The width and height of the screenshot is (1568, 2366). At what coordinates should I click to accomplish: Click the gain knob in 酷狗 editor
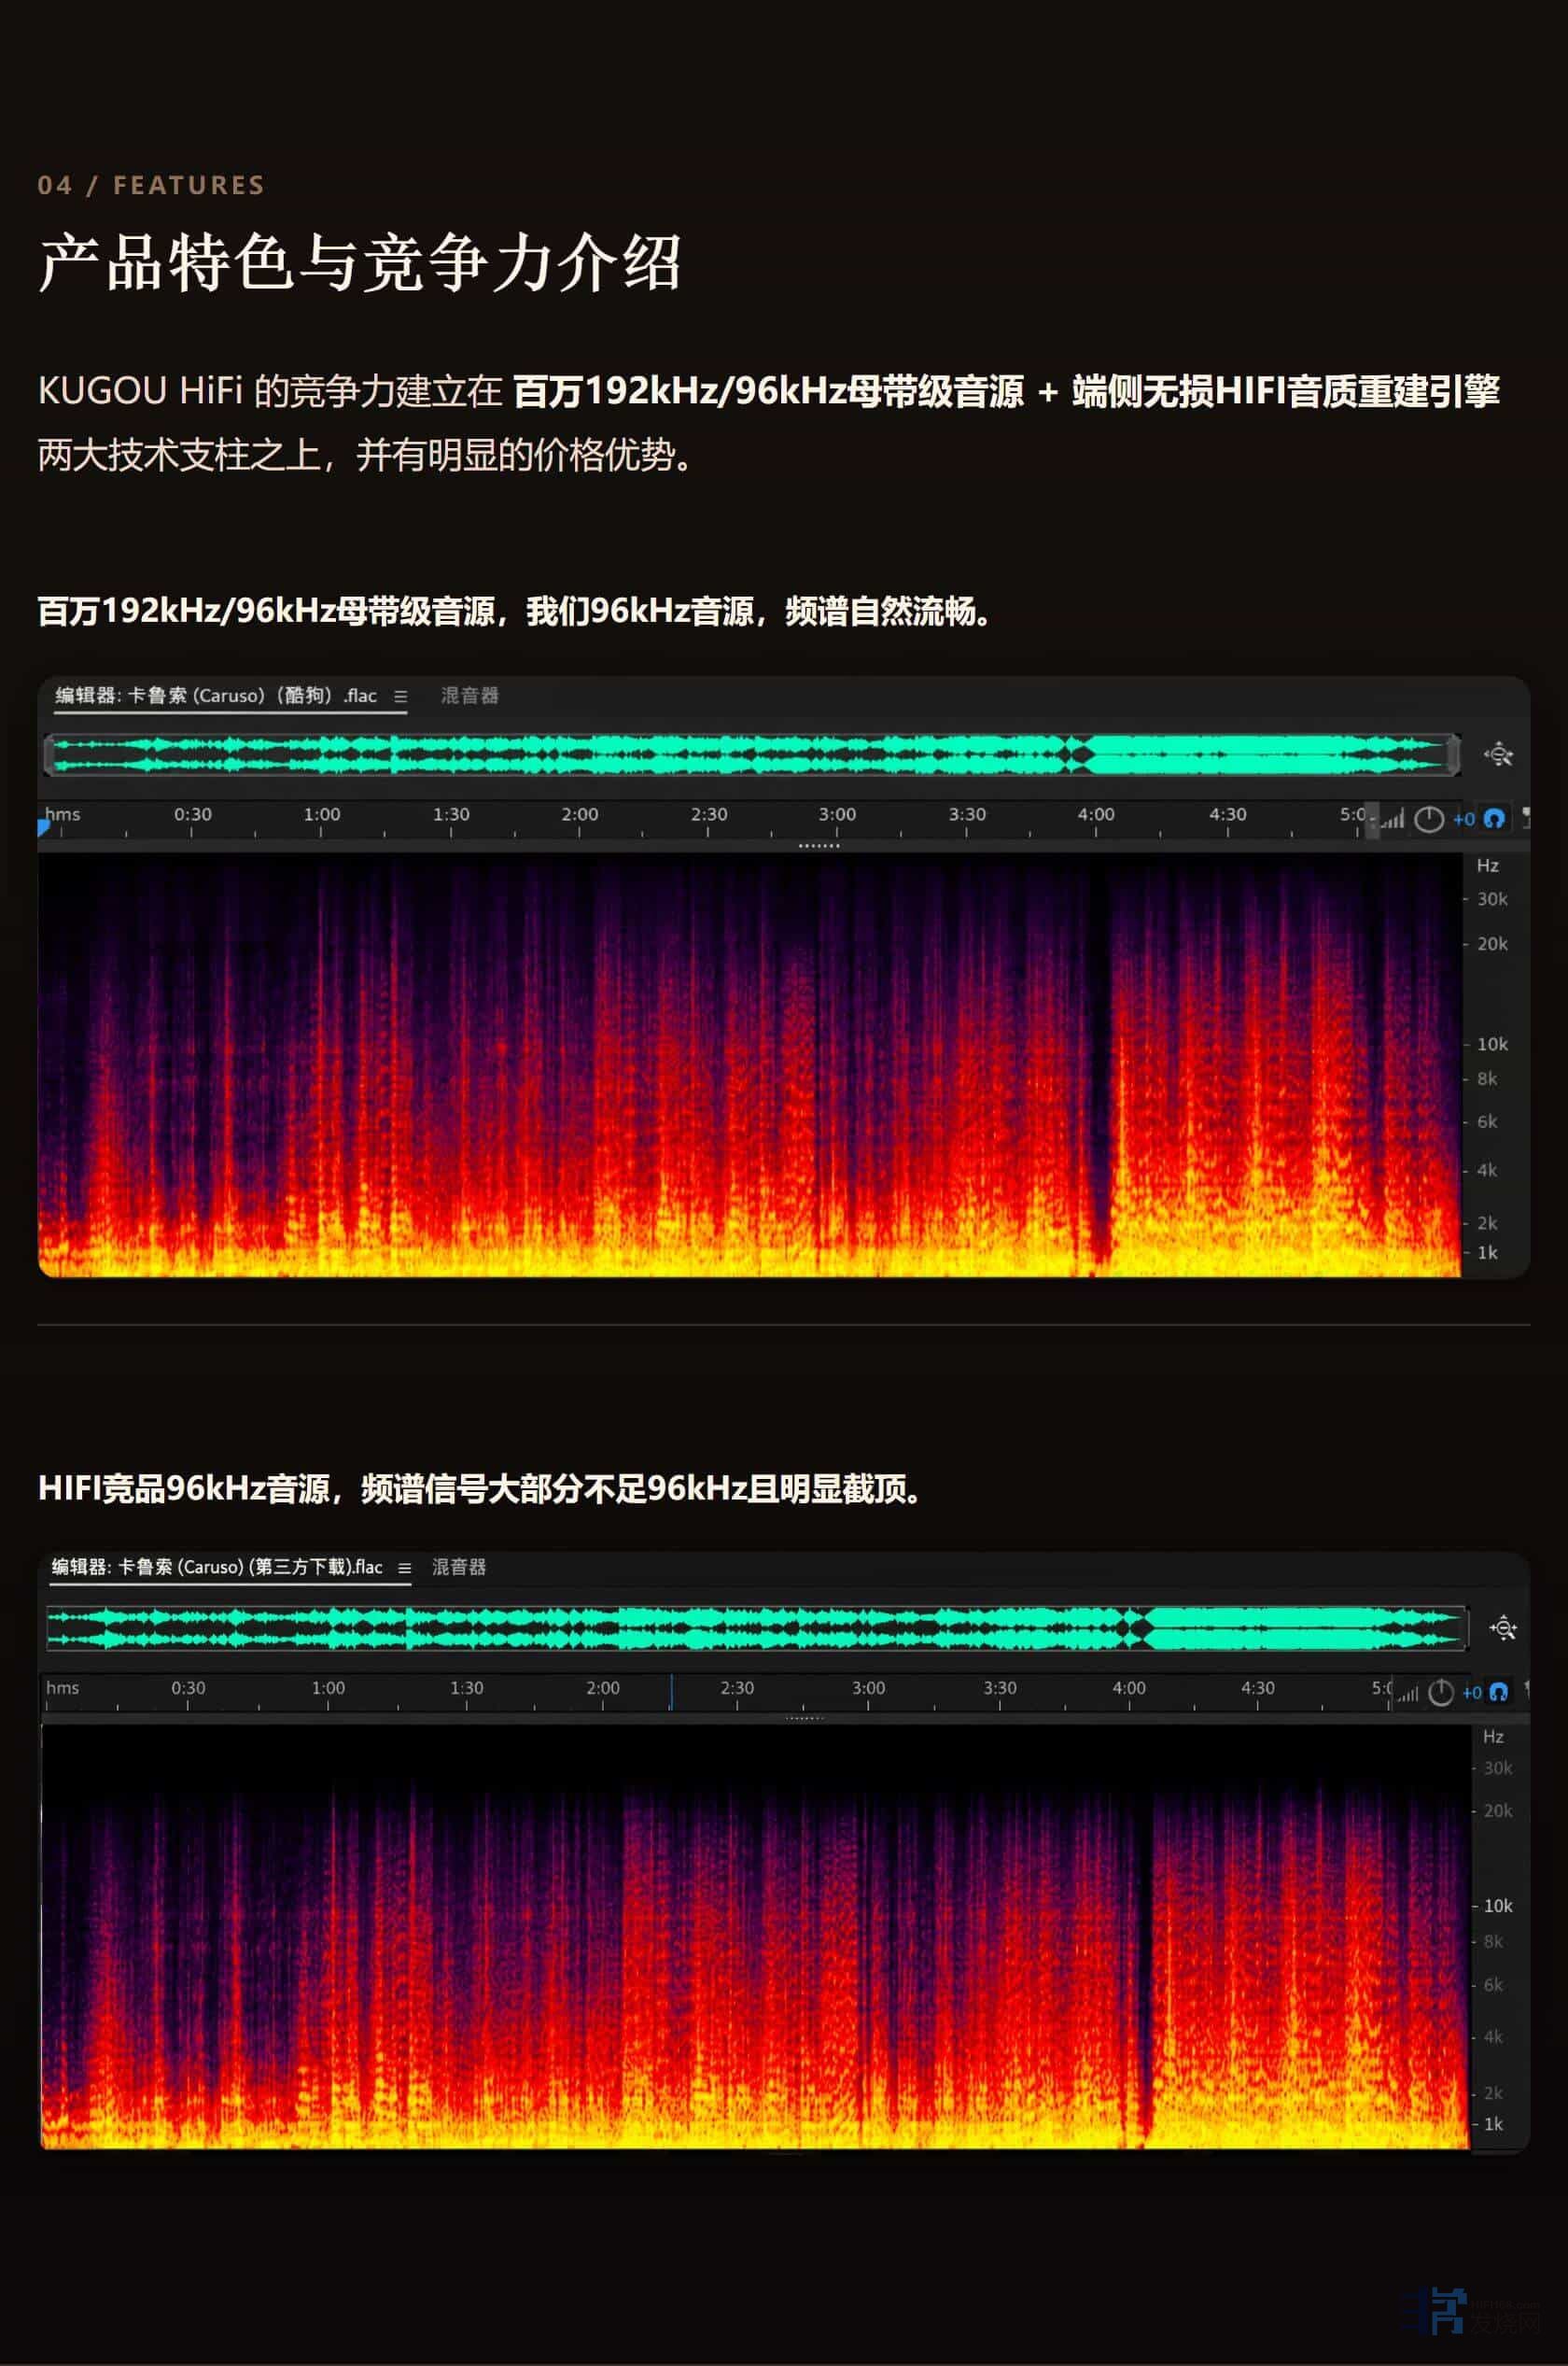pyautogui.click(x=1429, y=820)
